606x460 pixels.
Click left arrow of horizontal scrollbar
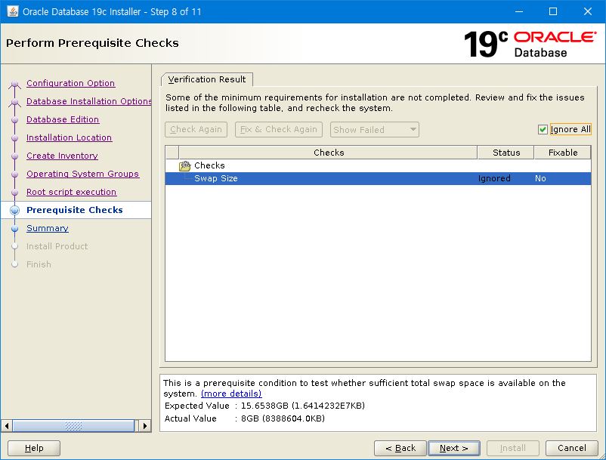pyautogui.click(x=8, y=426)
